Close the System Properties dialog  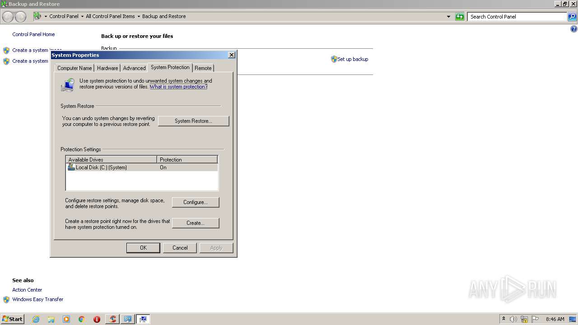(232, 55)
